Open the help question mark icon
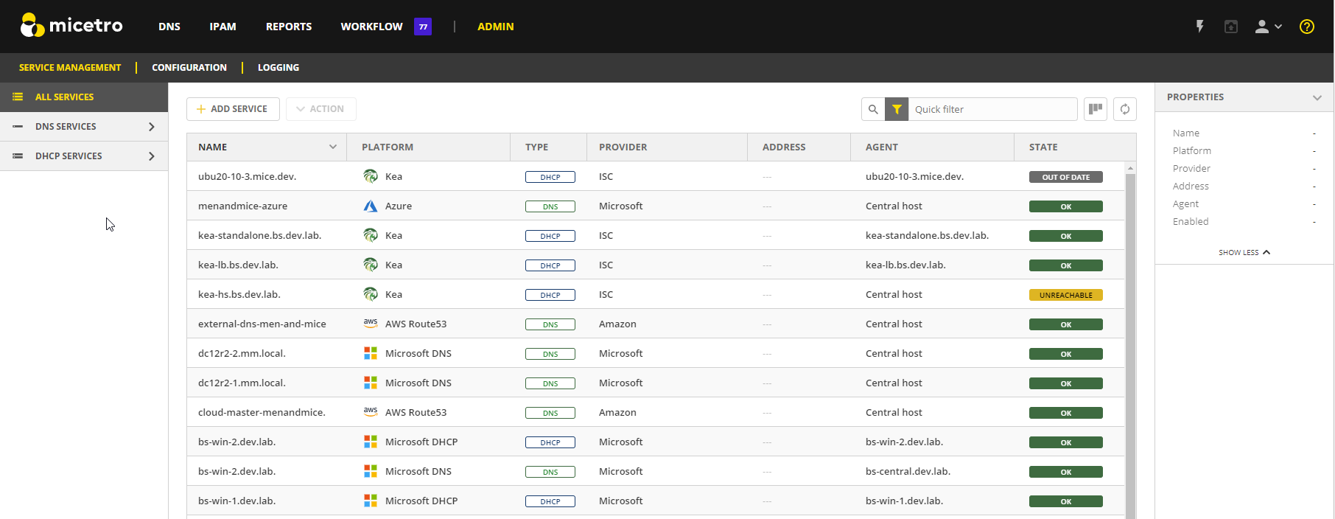The width and height of the screenshot is (1335, 519). [x=1307, y=27]
